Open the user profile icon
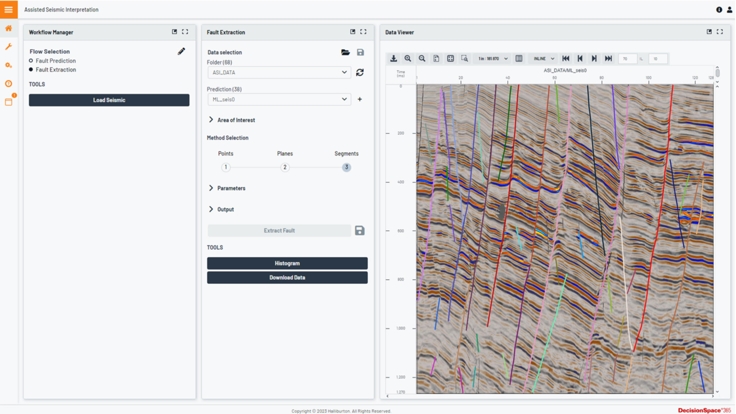 [x=729, y=9]
